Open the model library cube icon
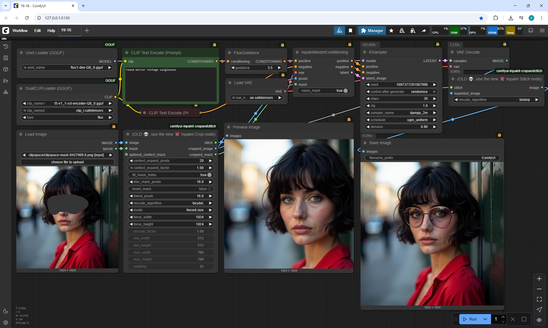 (x=6, y=69)
